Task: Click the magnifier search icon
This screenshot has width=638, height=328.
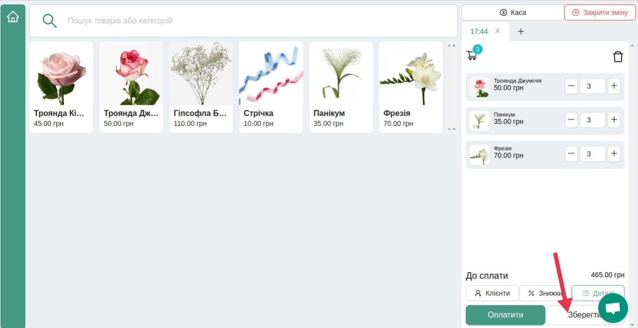Action: [49, 21]
